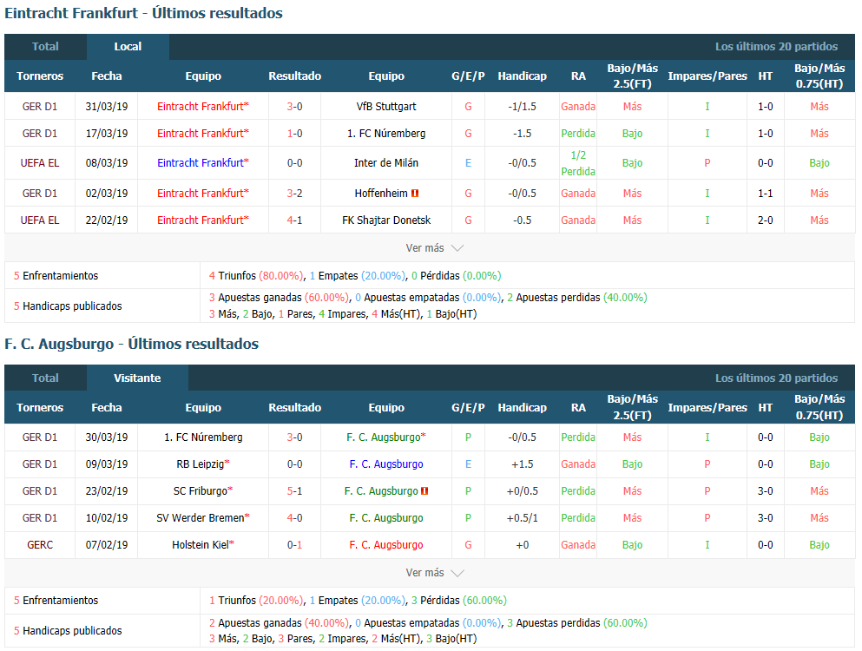Select Local tab in Eintracht Frankfurt table
Screen dimensions: 862x651
(128, 47)
